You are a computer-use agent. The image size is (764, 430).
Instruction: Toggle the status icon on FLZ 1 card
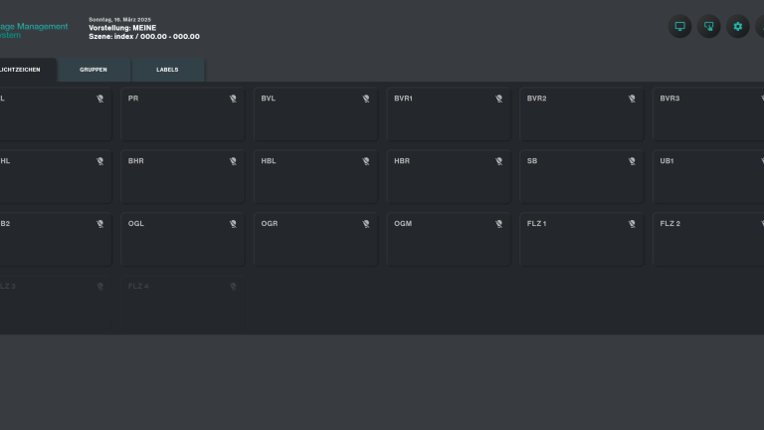tap(632, 224)
